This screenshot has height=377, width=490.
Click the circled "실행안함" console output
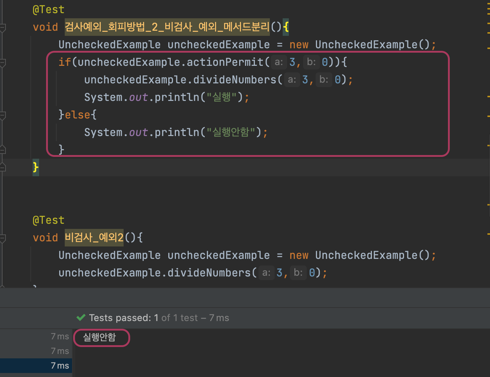[x=101, y=338]
